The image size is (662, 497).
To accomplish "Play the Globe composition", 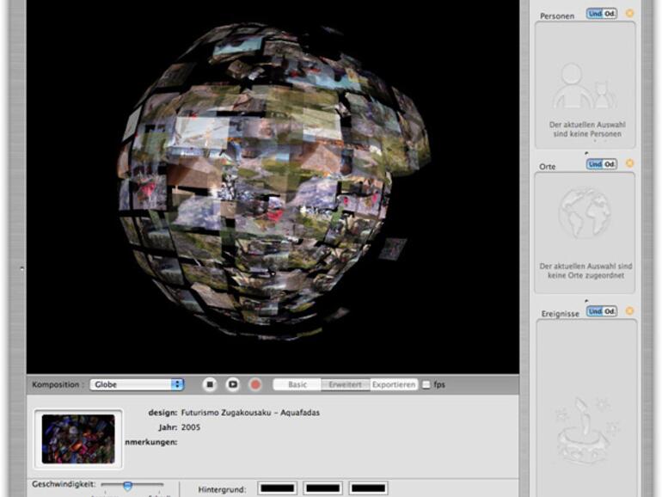I will pos(232,384).
